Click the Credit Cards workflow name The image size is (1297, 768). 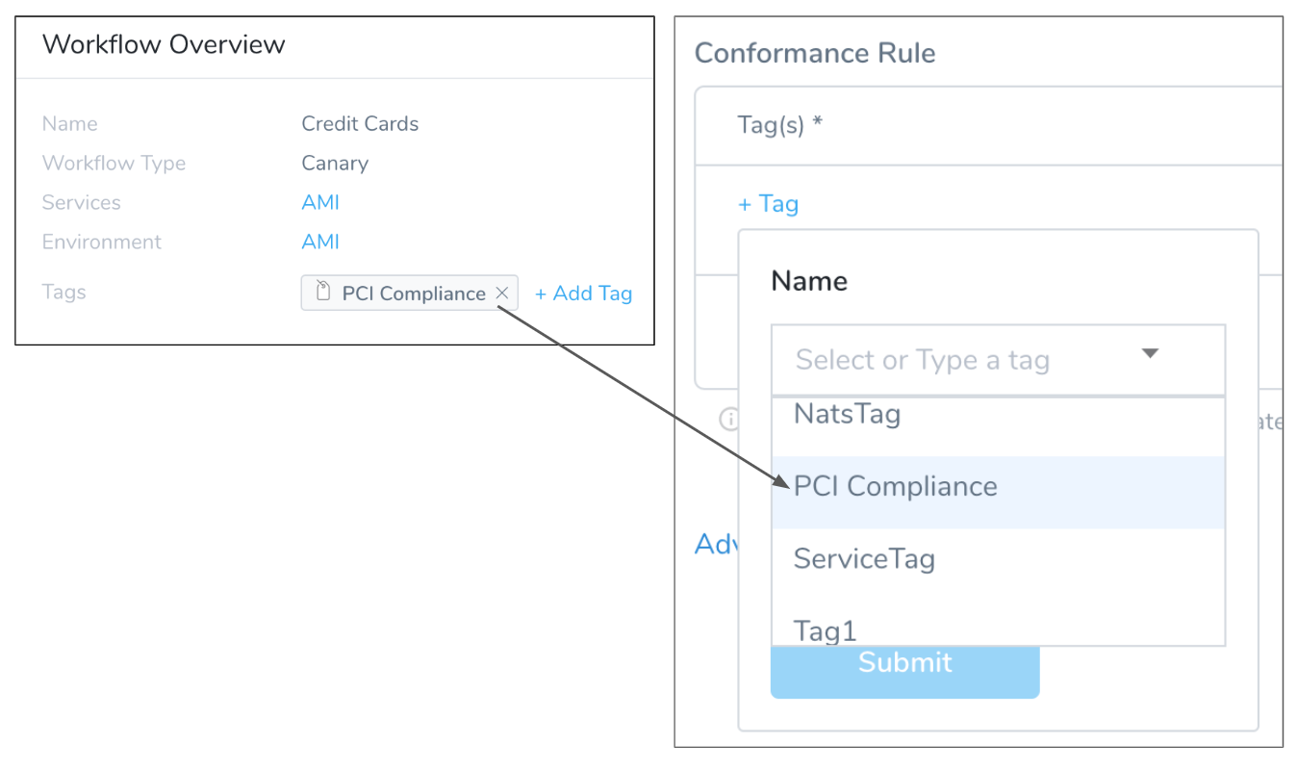point(360,124)
